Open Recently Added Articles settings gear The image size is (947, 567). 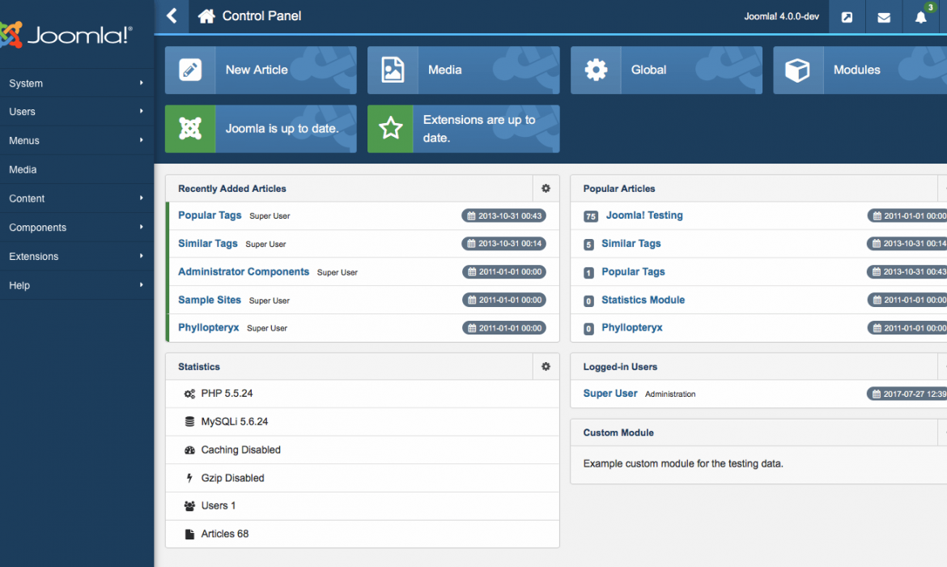click(x=546, y=189)
